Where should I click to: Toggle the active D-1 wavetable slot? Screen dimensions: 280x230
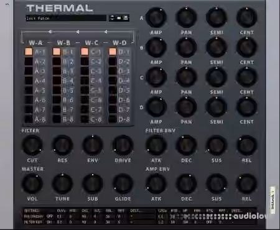pos(113,52)
